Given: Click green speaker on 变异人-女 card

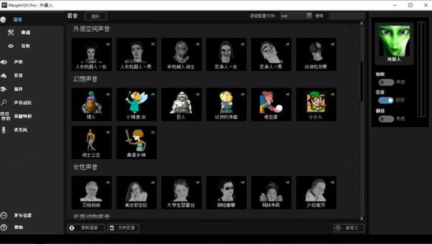Looking at the screenshot, I should click(x=242, y=45).
